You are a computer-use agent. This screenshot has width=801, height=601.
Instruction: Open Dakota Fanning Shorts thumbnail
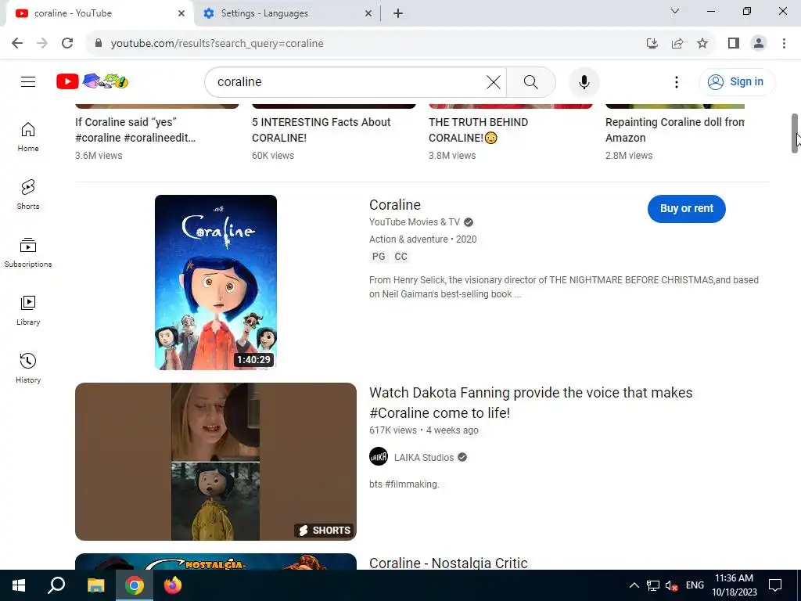tap(216, 462)
